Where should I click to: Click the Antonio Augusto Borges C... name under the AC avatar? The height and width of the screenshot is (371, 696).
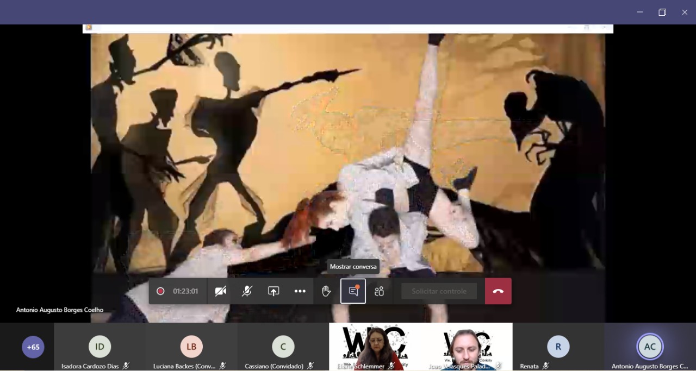click(x=650, y=366)
